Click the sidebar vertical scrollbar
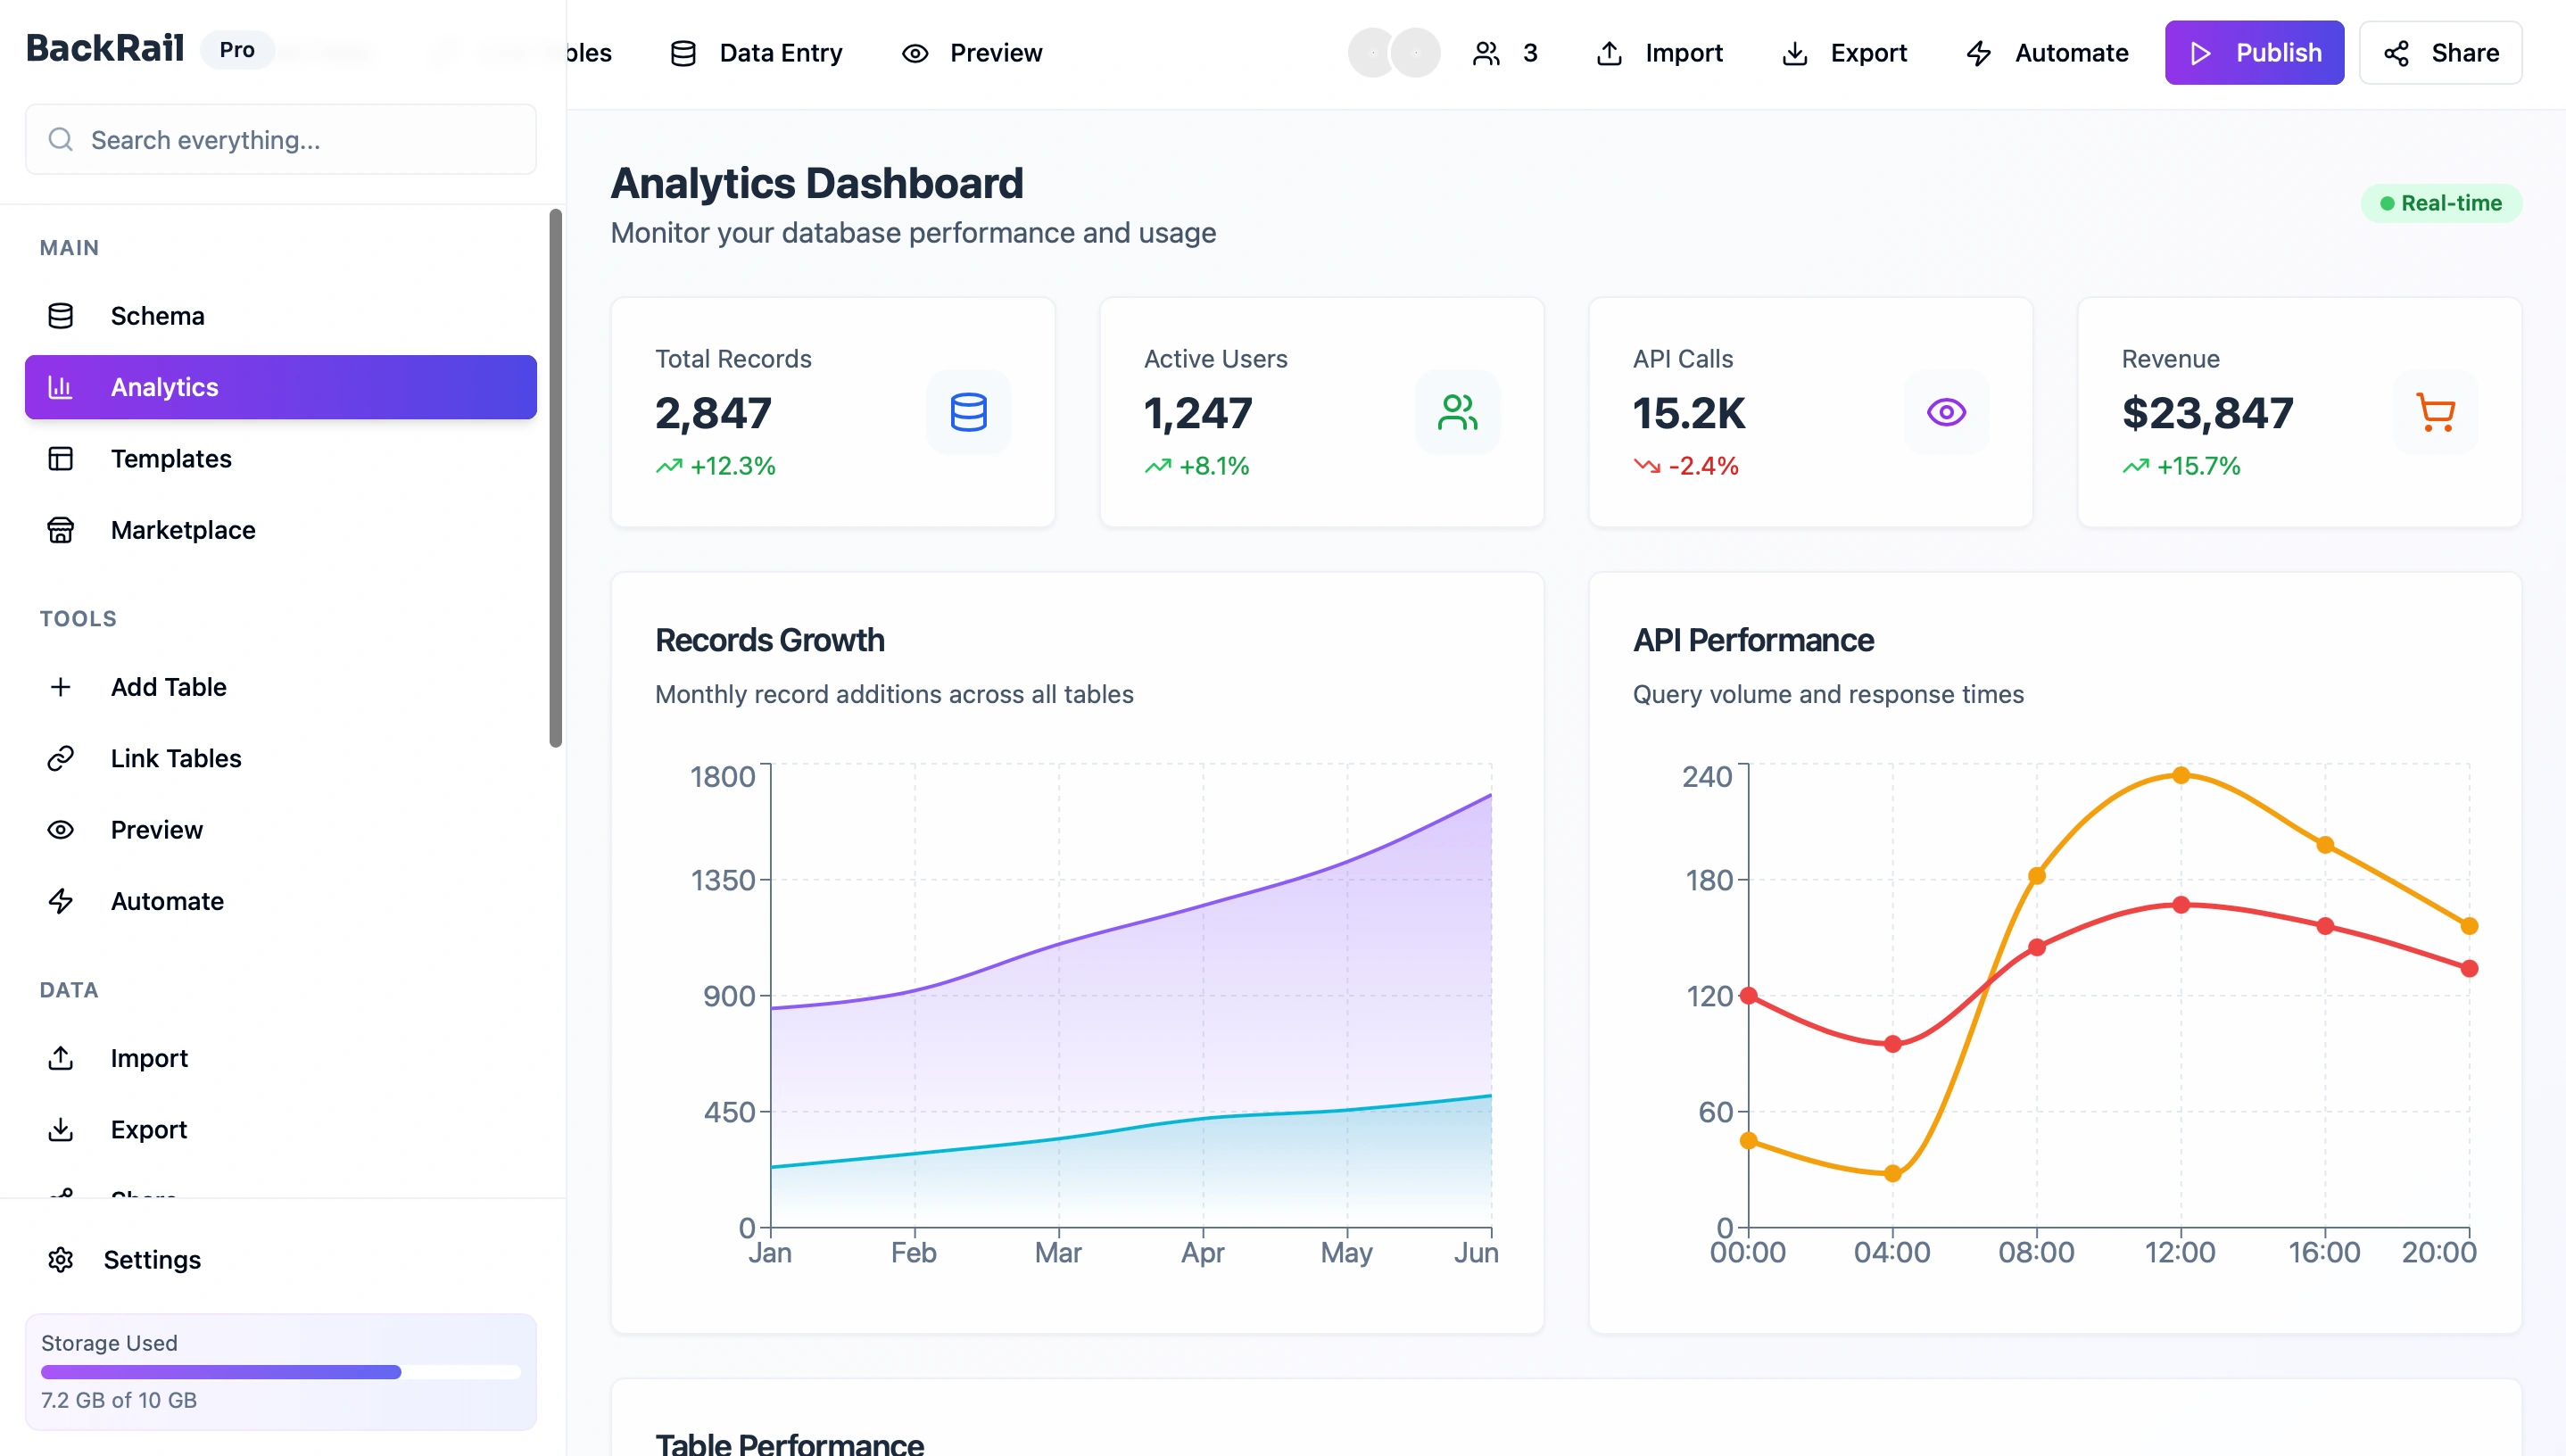This screenshot has height=1456, width=2566. coord(556,478)
